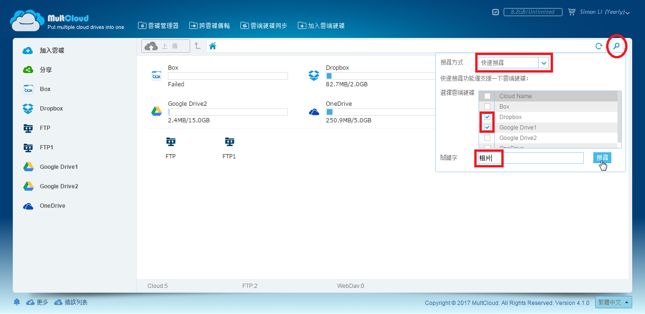Click the notification bell icon
Screen dimensions: 645x314
[x=17, y=302]
